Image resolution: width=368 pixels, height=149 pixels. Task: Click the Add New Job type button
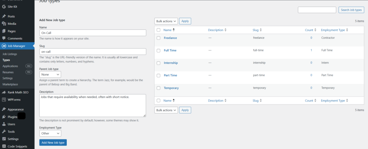point(53,143)
